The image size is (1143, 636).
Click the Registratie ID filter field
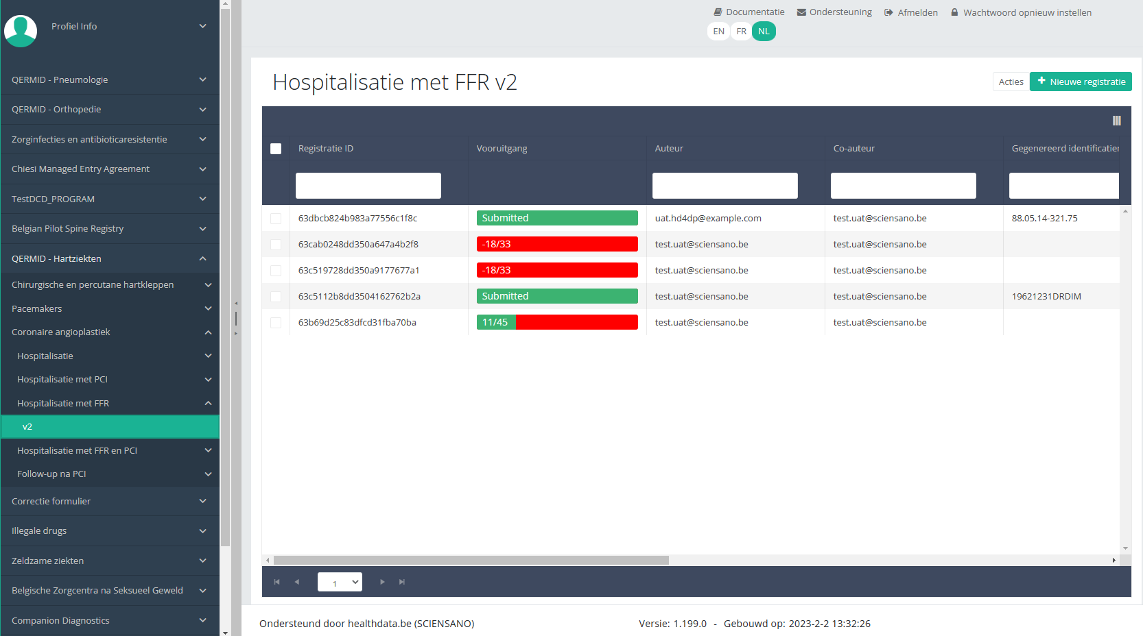pos(368,186)
